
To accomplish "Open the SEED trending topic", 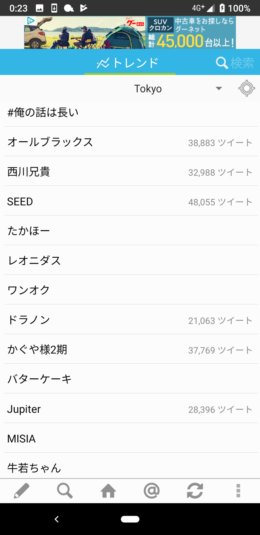I will [x=20, y=201].
